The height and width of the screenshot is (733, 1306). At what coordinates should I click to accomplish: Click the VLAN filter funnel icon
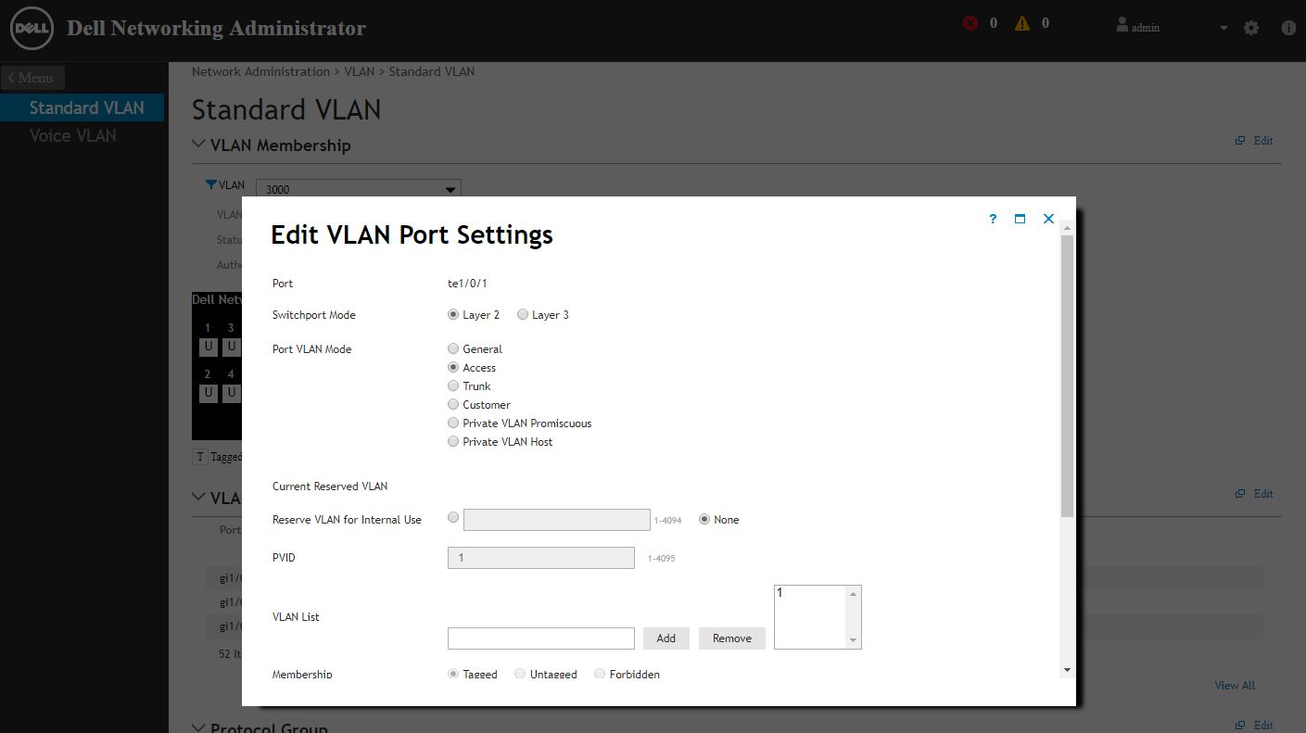coord(211,185)
